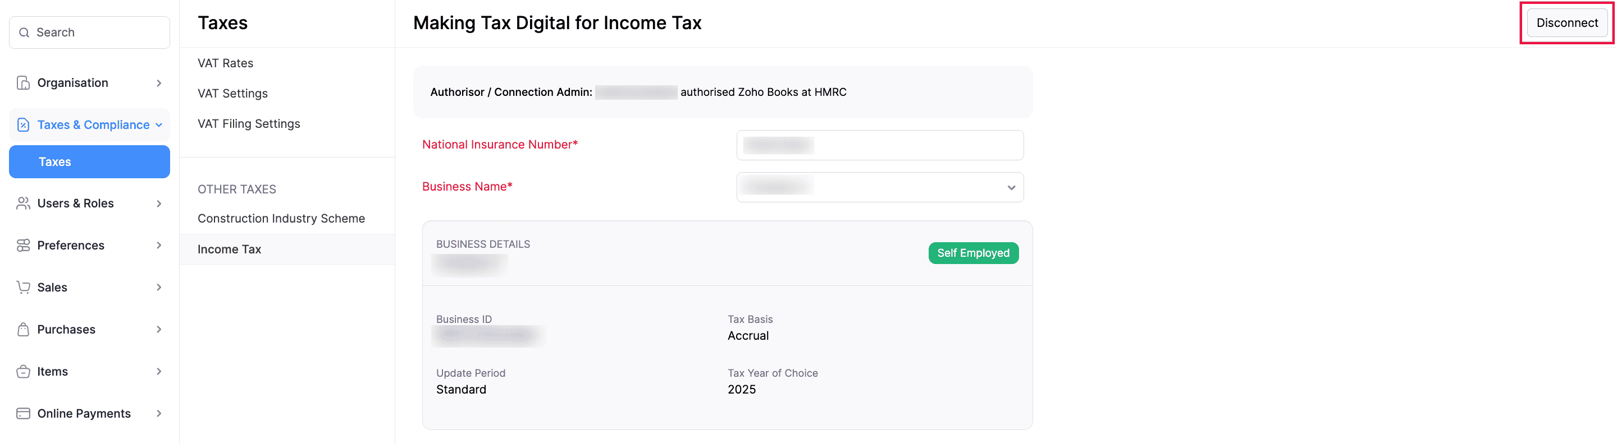Click the Taxes & Compliance document icon

tap(22, 124)
